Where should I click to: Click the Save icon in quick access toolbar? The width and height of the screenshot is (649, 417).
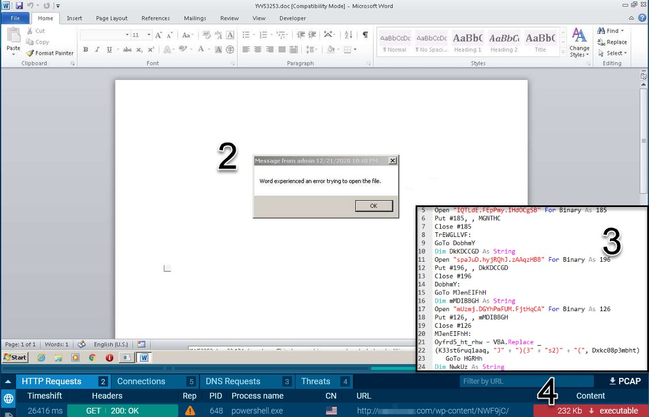click(x=19, y=6)
